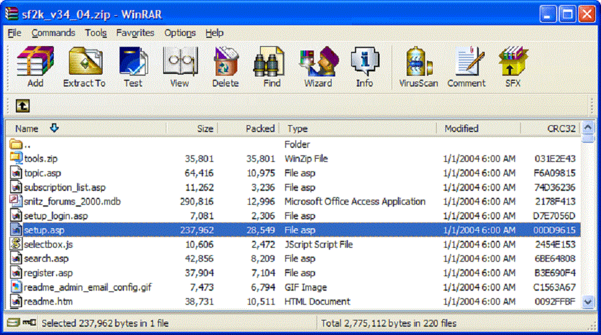Select the file search.asp

pyautogui.click(x=46, y=259)
